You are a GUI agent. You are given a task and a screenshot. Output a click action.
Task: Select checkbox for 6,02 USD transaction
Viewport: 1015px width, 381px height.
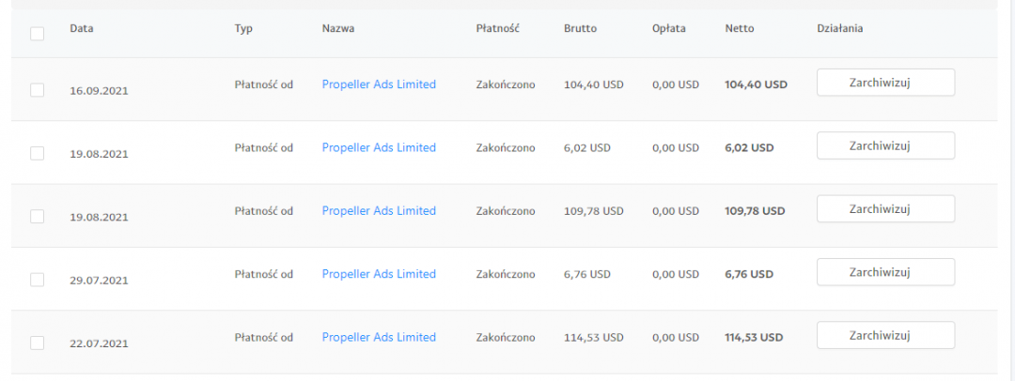point(37,153)
